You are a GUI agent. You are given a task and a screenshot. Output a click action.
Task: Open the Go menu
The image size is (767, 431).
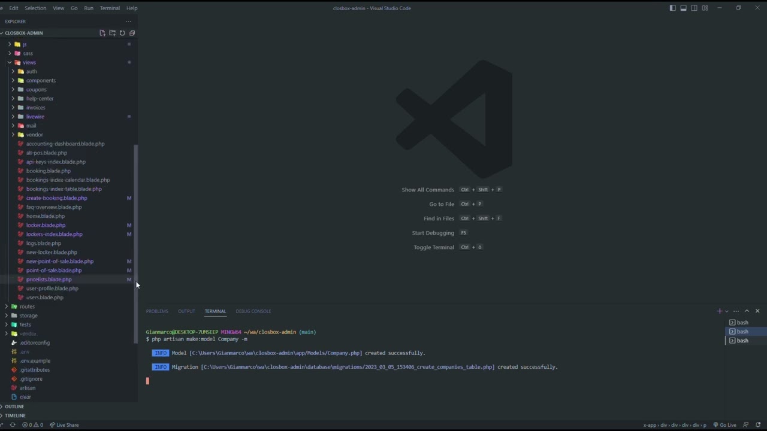coord(74,8)
